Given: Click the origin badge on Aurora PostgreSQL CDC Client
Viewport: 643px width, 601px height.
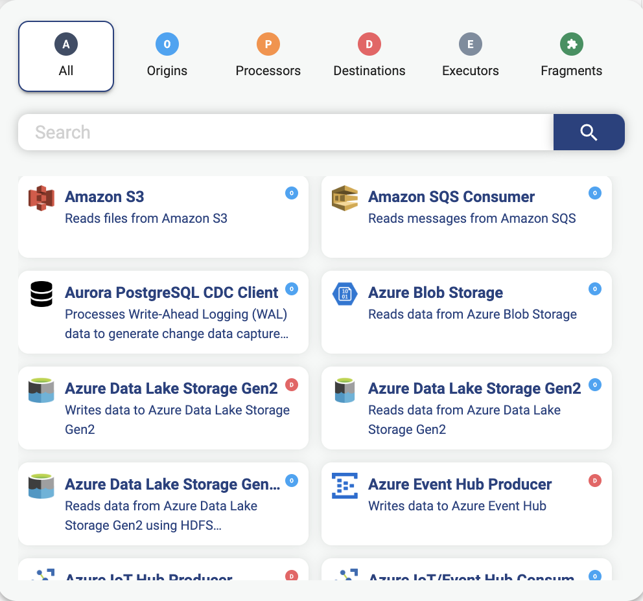Looking at the screenshot, I should (292, 289).
